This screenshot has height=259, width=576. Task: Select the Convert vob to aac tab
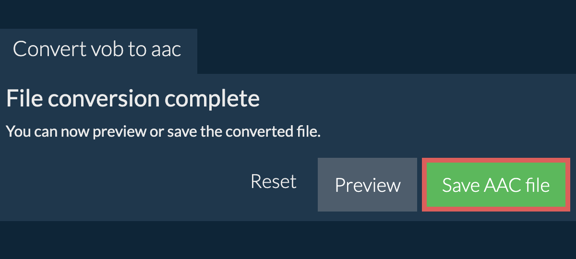(x=97, y=49)
